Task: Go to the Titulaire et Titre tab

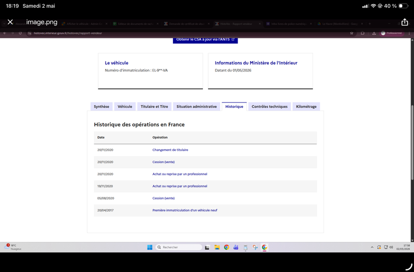Action: coord(154,107)
